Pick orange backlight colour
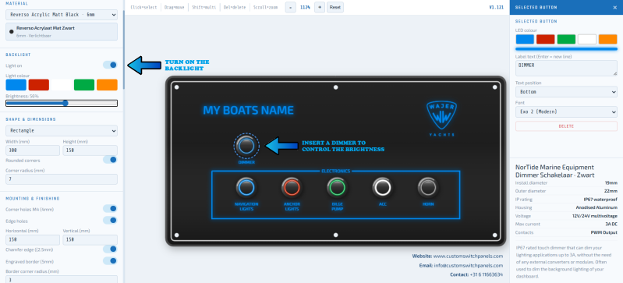The height and width of the screenshot is (283, 623). pos(107,85)
